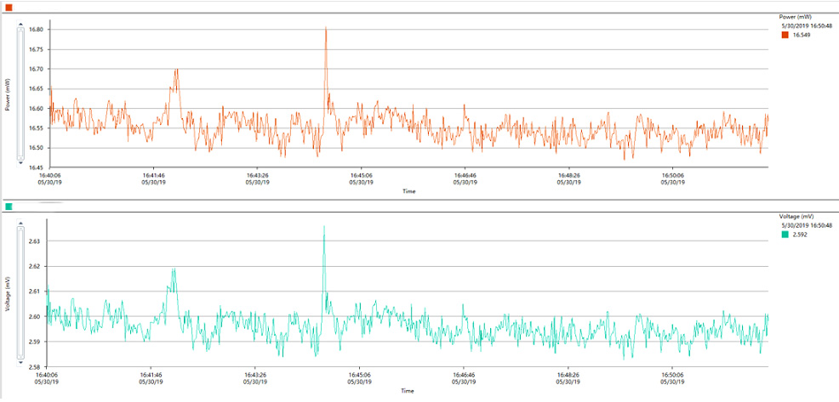Click the Time axis label under Voltage chart
Image resolution: width=839 pixels, height=402 pixels.
pyautogui.click(x=408, y=391)
